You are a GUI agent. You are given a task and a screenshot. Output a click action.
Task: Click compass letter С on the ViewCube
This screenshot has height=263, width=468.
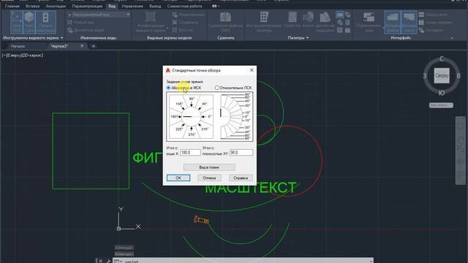tap(442, 58)
